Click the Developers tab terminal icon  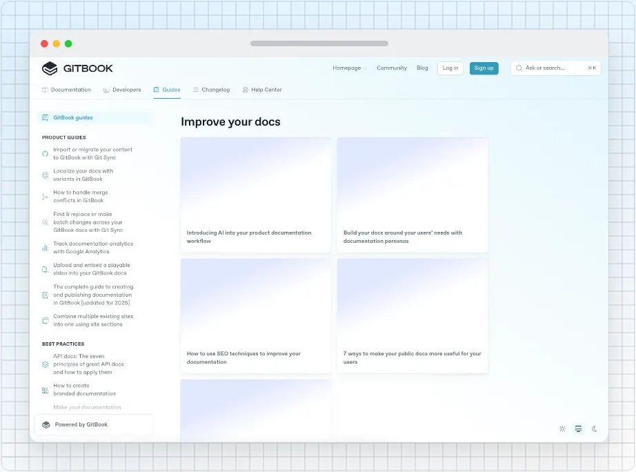click(106, 90)
